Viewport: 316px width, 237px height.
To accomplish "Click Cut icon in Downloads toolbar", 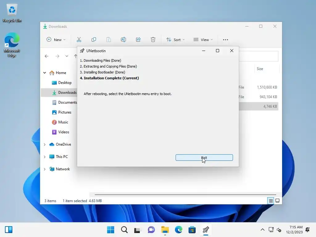I will click(x=79, y=40).
